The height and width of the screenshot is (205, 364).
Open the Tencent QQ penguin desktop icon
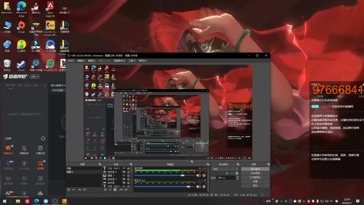tap(36, 7)
